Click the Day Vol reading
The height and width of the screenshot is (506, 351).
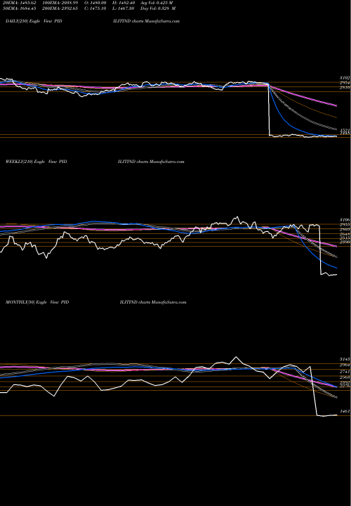point(158,8)
